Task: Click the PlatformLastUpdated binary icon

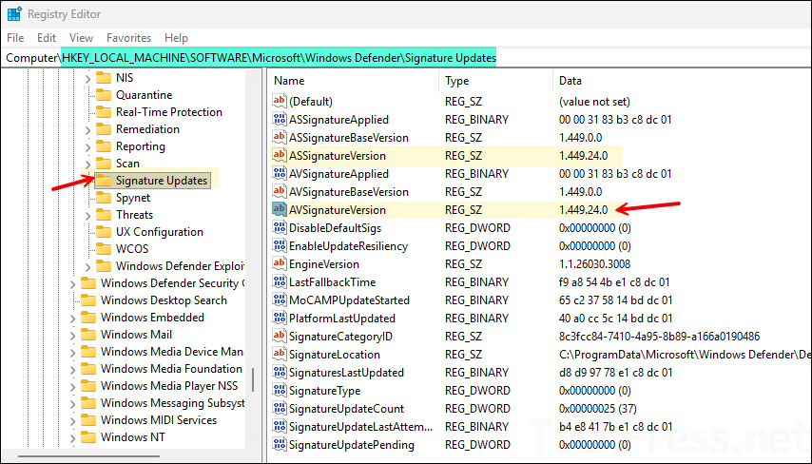Action: (x=280, y=318)
